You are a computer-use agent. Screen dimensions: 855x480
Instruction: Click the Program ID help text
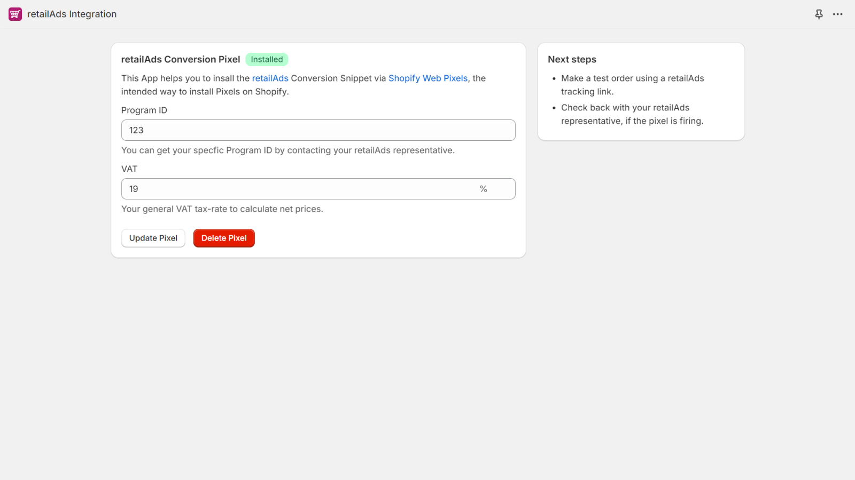point(287,150)
